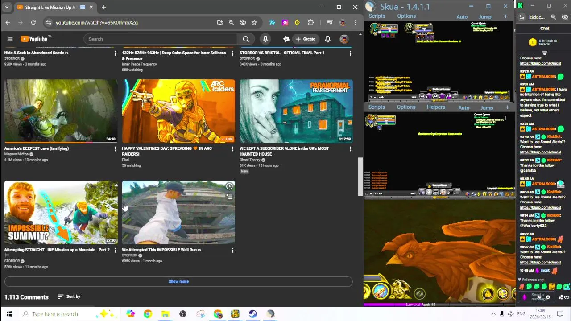
Task: Open site information icon beside URL
Action: (x=49, y=22)
